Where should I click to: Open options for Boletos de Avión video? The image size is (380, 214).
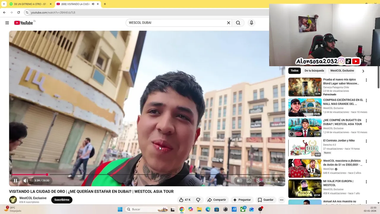366,161
